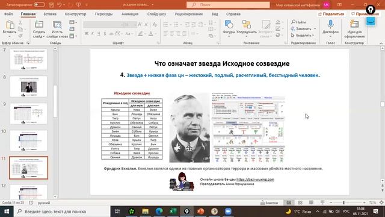Undo the last action
The width and height of the screenshot is (385, 217).
(59, 5)
